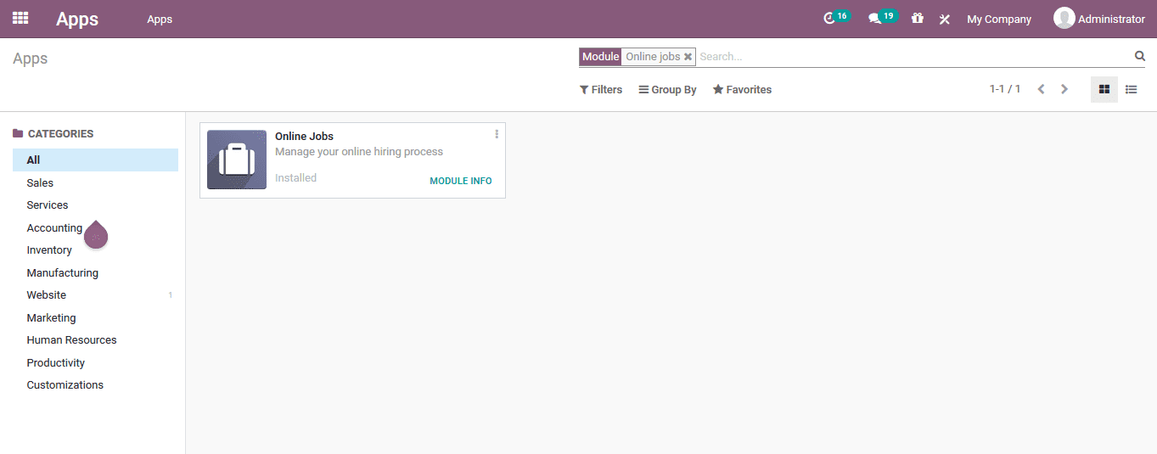
Task: Click the Installed status text
Action: point(295,177)
